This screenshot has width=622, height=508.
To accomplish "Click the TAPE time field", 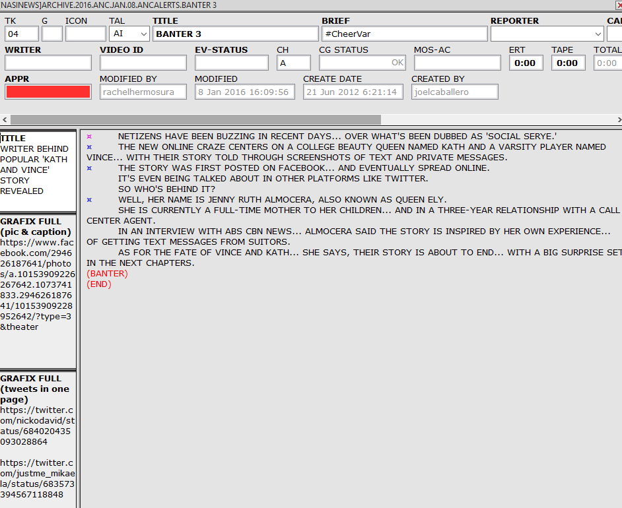I will coord(568,63).
